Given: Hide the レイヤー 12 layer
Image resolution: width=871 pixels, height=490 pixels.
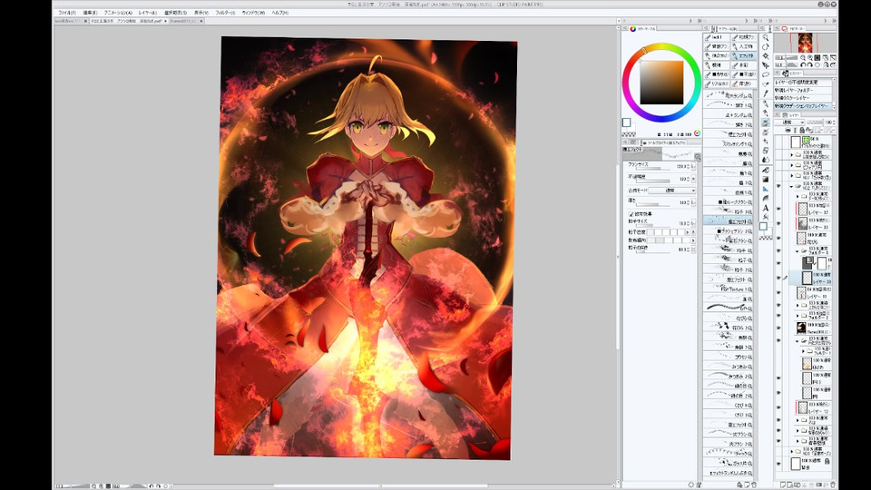Looking at the screenshot, I should pyautogui.click(x=778, y=407).
